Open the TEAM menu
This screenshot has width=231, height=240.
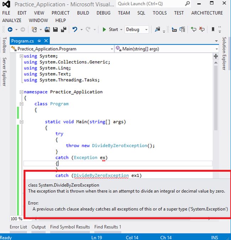[x=124, y=13]
